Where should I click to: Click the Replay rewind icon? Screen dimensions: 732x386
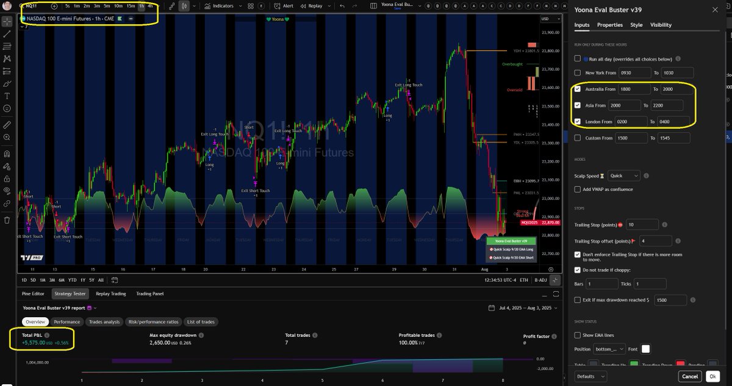tap(303, 5)
